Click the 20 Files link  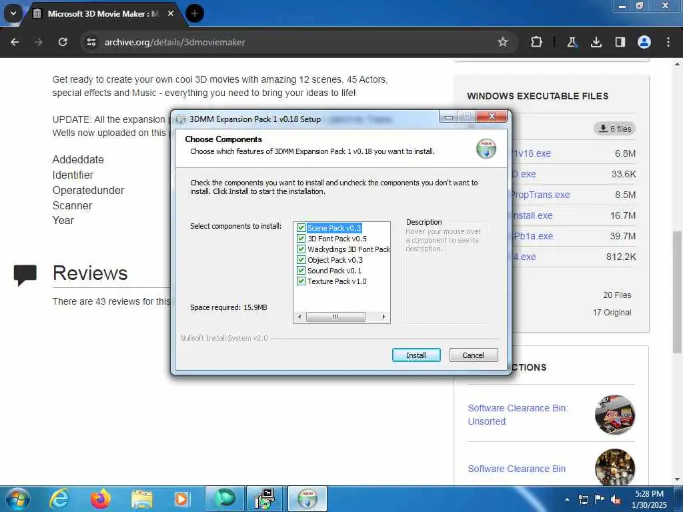coord(617,295)
